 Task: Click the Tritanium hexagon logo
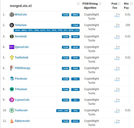coord(12,89)
